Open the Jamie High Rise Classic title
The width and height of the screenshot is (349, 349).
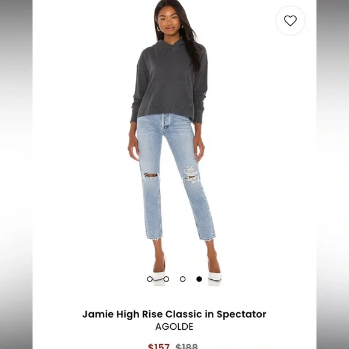click(x=174, y=314)
